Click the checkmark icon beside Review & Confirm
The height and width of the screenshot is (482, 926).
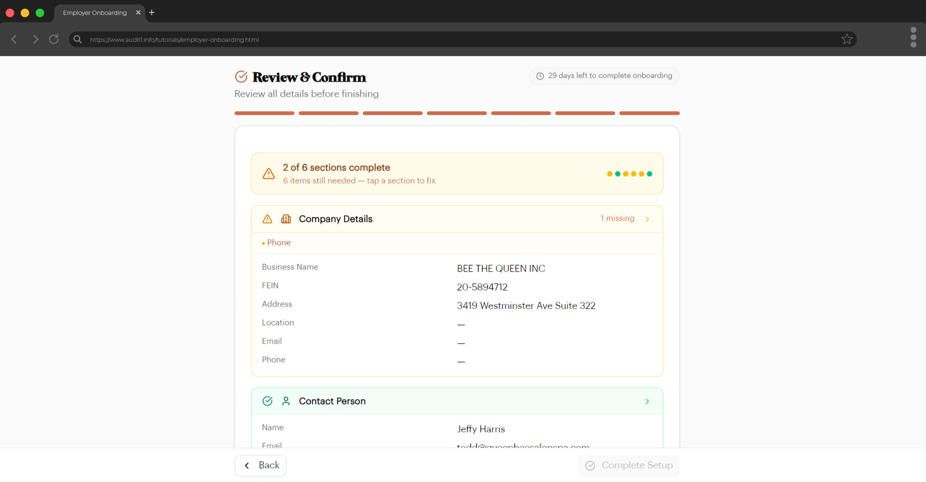coord(242,76)
